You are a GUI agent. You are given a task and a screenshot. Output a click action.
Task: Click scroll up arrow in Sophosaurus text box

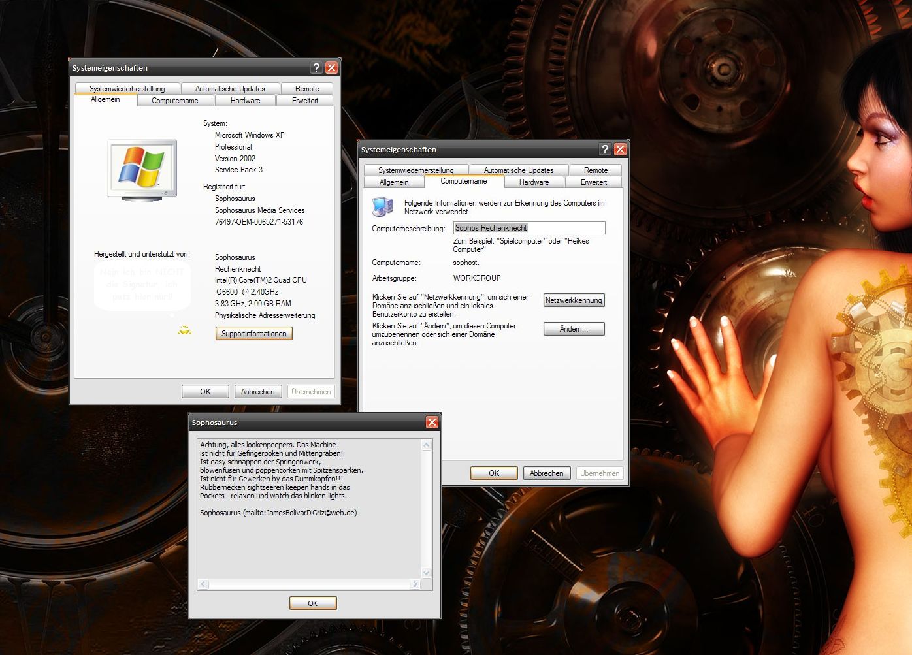click(426, 445)
